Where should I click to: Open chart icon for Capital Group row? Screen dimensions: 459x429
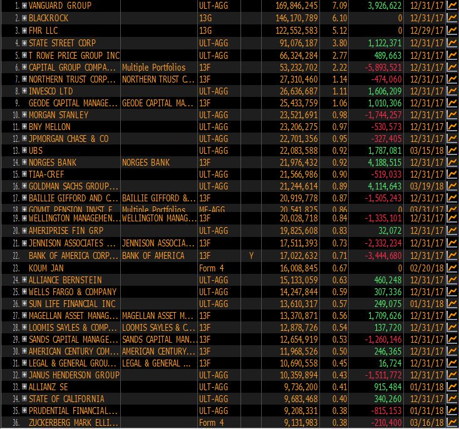[452, 68]
